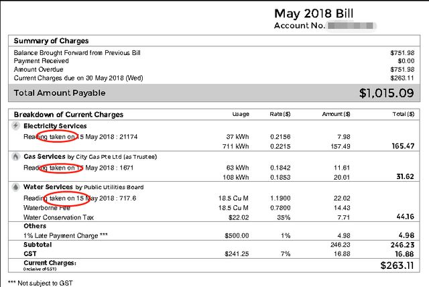
Task: Click the Amount Overdue $751.98 value
Action: [402, 69]
